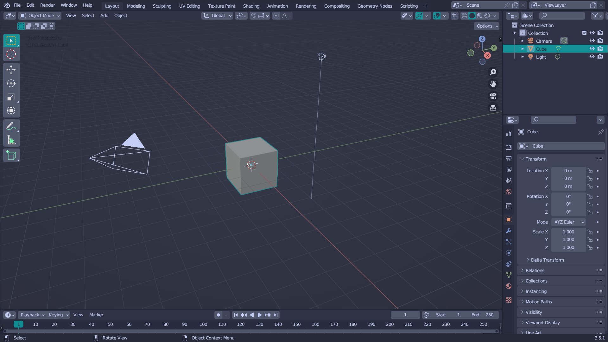Select the Annotate tool in sidebar

coord(11,126)
